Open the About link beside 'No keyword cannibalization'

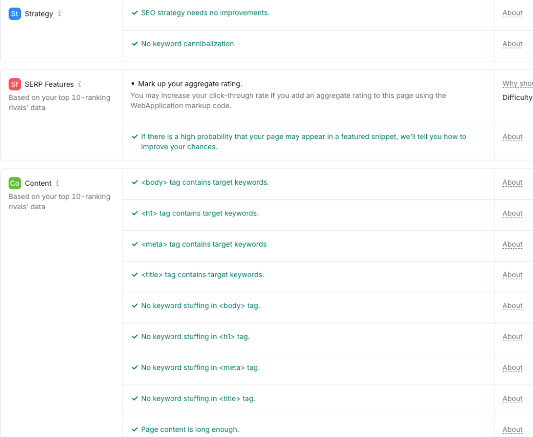[x=512, y=44]
